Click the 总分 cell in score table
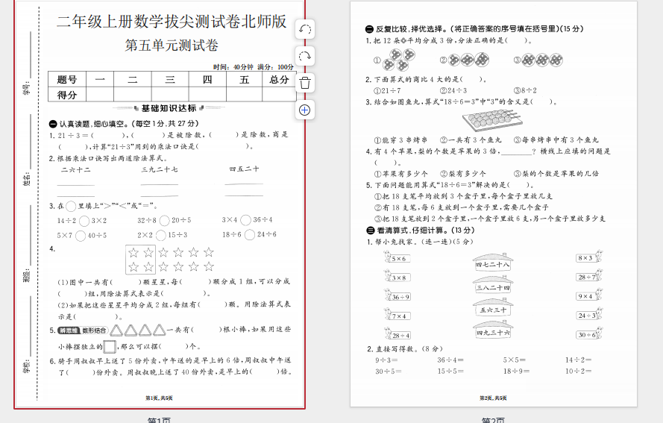The width and height of the screenshot is (663, 423). 279,80
